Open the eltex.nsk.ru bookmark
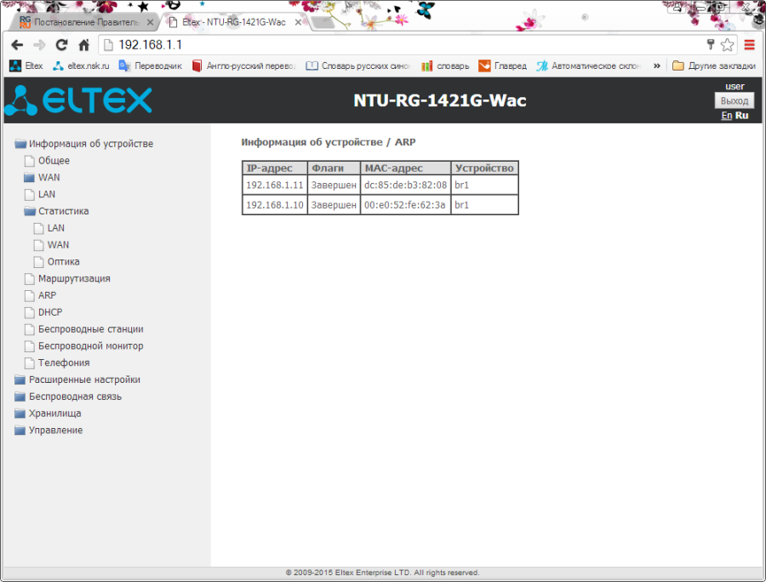Image resolution: width=766 pixels, height=582 pixels. [x=81, y=66]
